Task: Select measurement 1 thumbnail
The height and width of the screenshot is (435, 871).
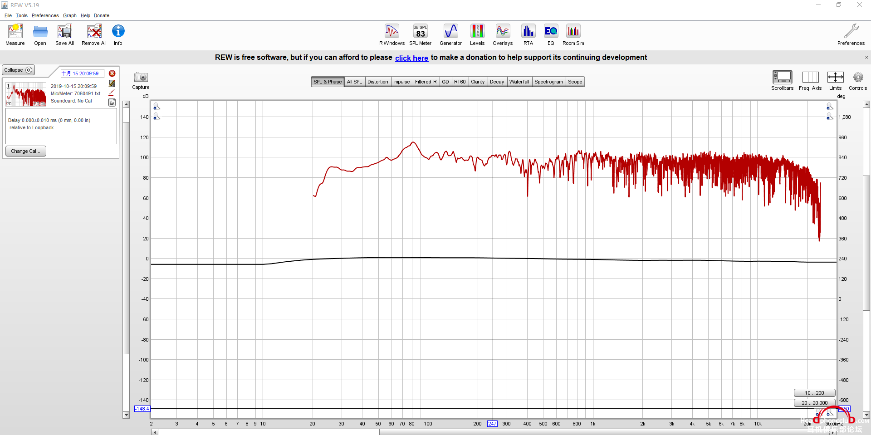Action: point(26,94)
